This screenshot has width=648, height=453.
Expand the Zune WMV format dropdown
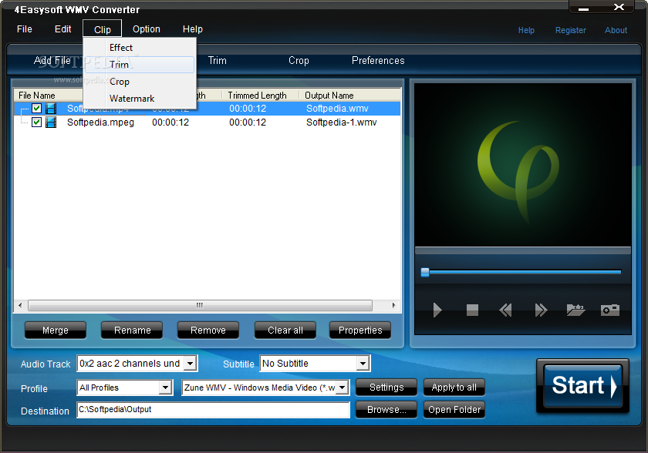coord(343,388)
